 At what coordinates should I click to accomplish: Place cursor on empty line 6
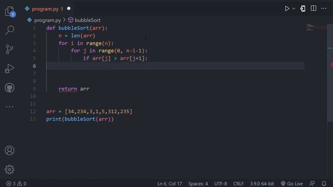[175, 66]
